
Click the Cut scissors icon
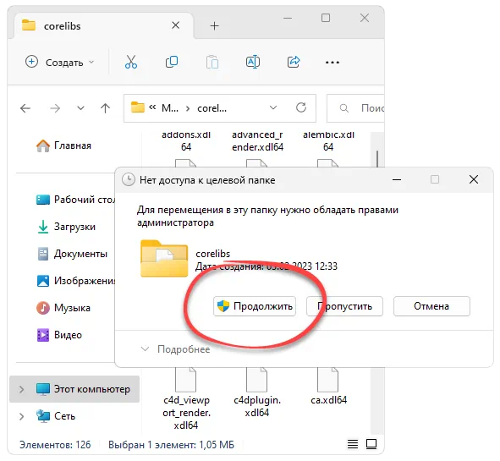pos(131,62)
